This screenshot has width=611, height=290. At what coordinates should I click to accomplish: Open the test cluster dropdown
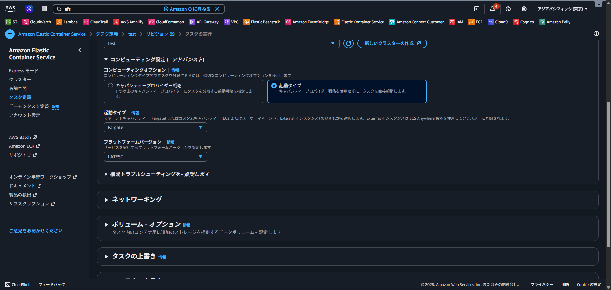[x=221, y=44]
